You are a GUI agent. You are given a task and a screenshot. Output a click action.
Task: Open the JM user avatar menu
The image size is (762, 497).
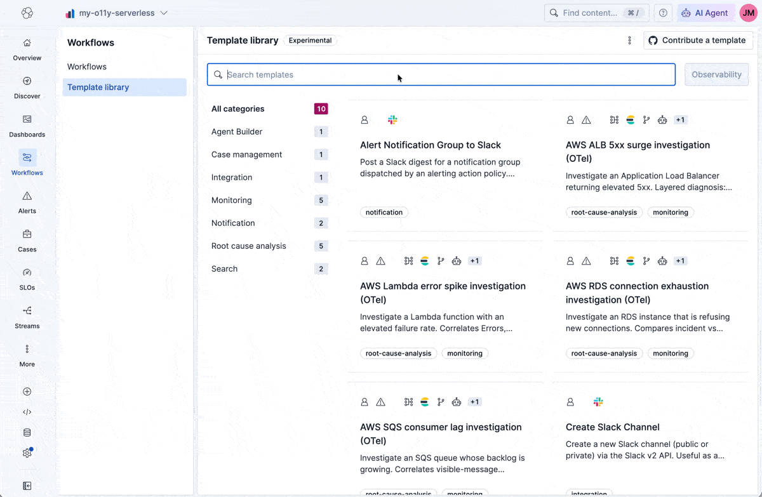[x=749, y=13]
